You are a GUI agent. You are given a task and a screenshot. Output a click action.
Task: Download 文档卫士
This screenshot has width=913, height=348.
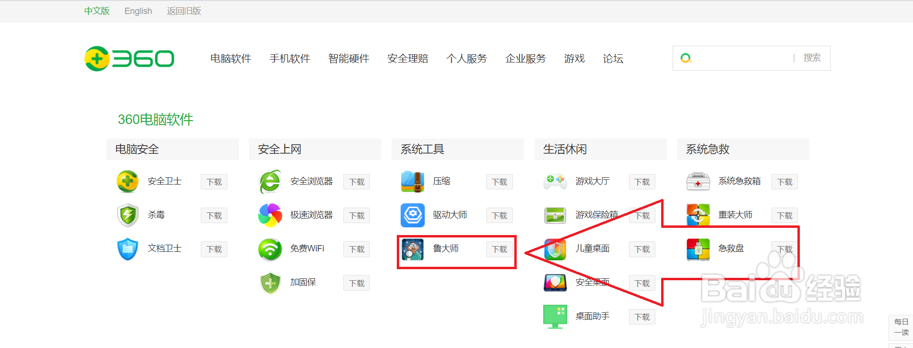point(214,249)
